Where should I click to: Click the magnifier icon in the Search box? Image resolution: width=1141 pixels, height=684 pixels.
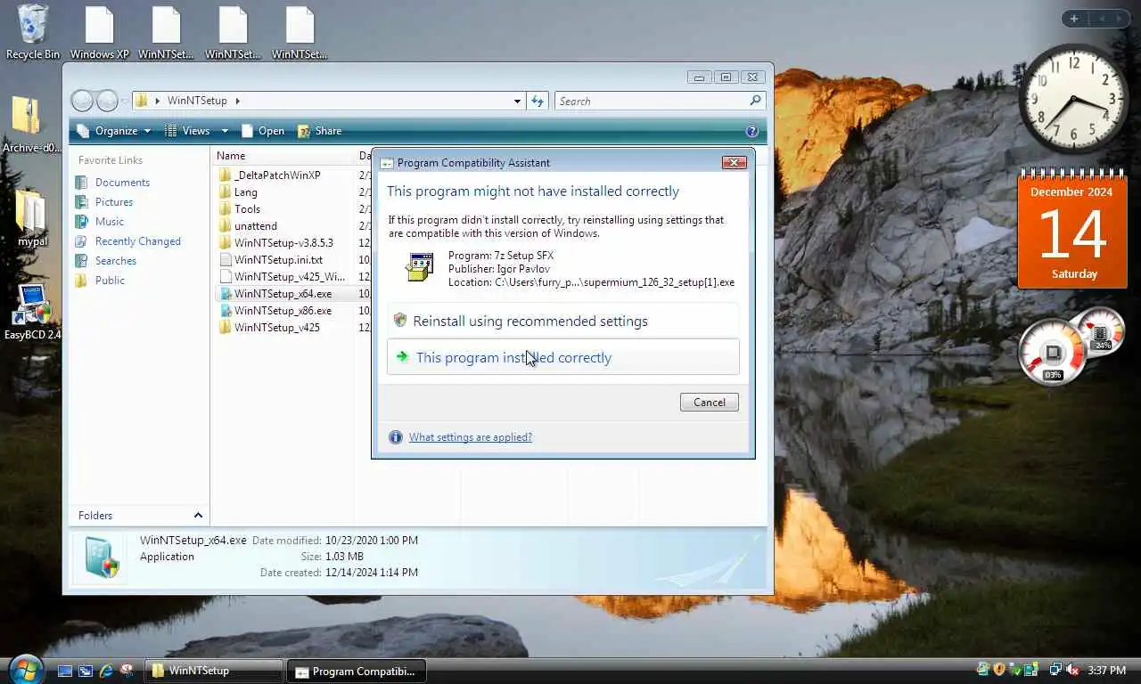[755, 101]
